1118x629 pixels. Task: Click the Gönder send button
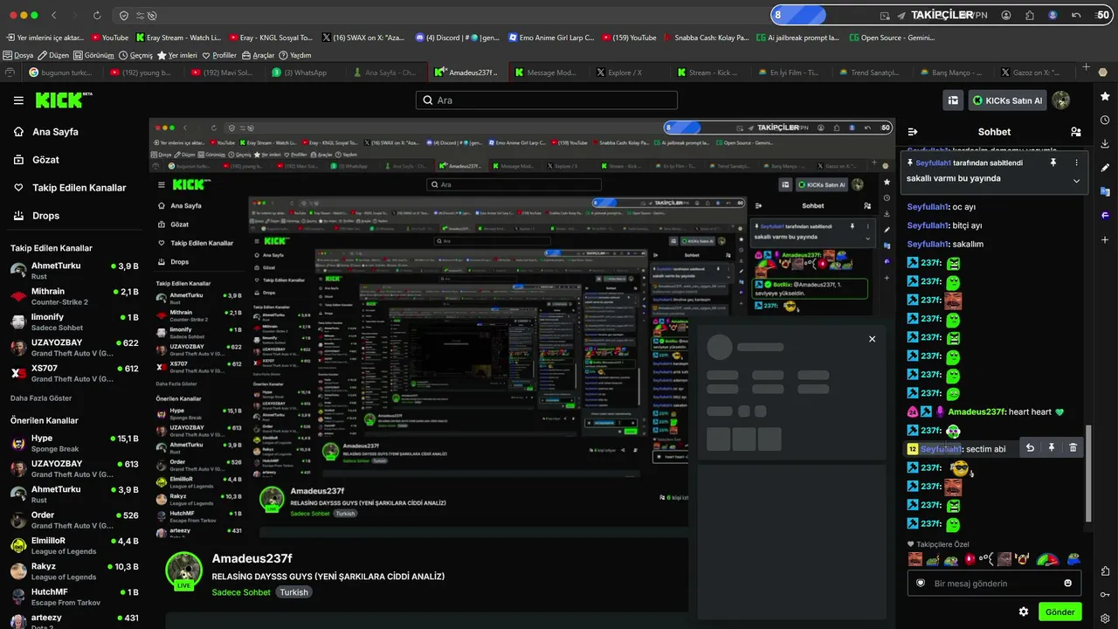[1059, 612]
